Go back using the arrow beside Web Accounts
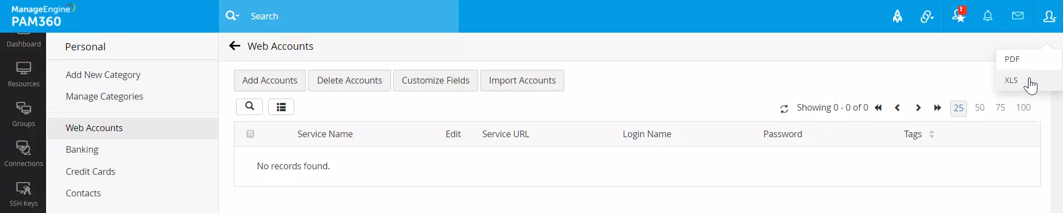The height and width of the screenshot is (213, 1063). pyautogui.click(x=235, y=46)
